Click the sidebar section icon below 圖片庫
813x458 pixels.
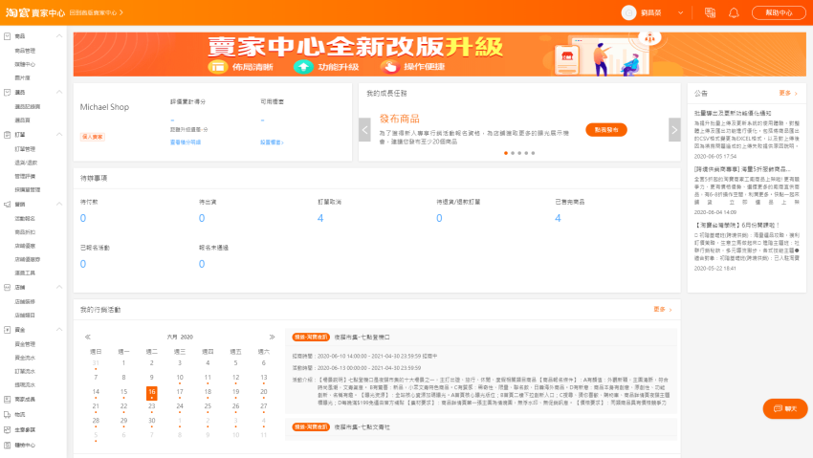(x=8, y=92)
